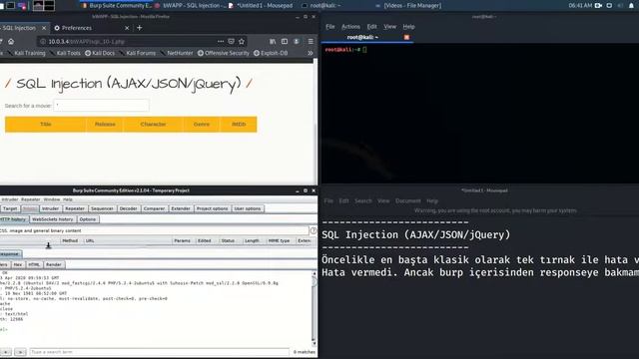
Task: Switch to Untitled1 Mousepad taskbar entry
Action: 260,5
